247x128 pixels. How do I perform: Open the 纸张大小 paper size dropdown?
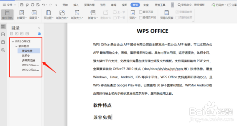coord(77,15)
